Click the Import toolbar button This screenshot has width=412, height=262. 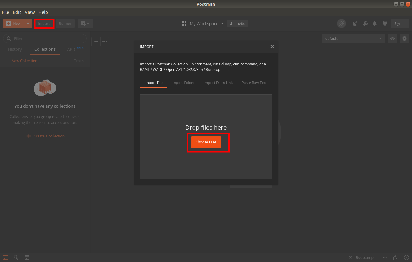coord(44,23)
